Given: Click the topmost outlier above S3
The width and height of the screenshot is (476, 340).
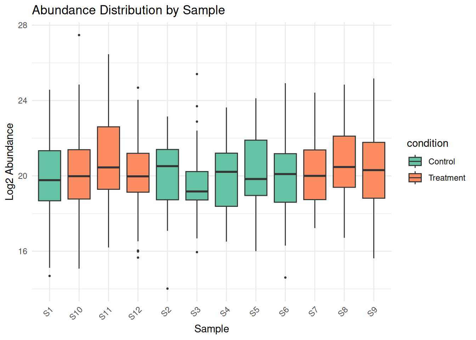Looking at the screenshot, I should coord(197,74).
